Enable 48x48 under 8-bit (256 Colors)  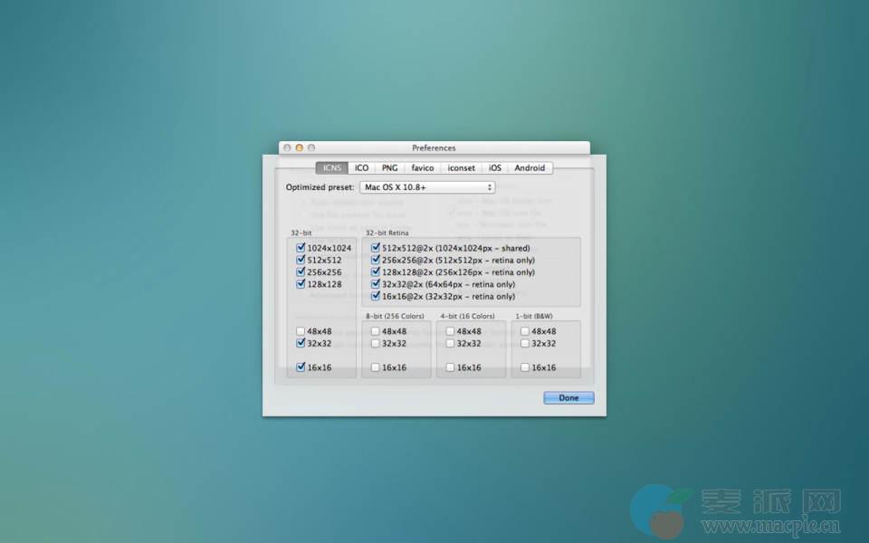(376, 331)
